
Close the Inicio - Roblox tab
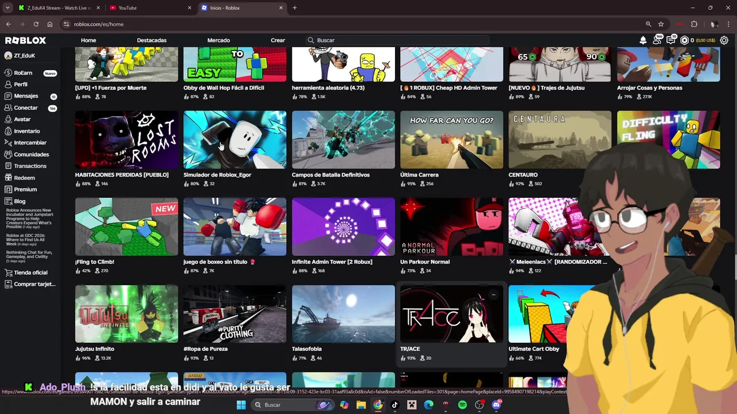click(x=281, y=8)
